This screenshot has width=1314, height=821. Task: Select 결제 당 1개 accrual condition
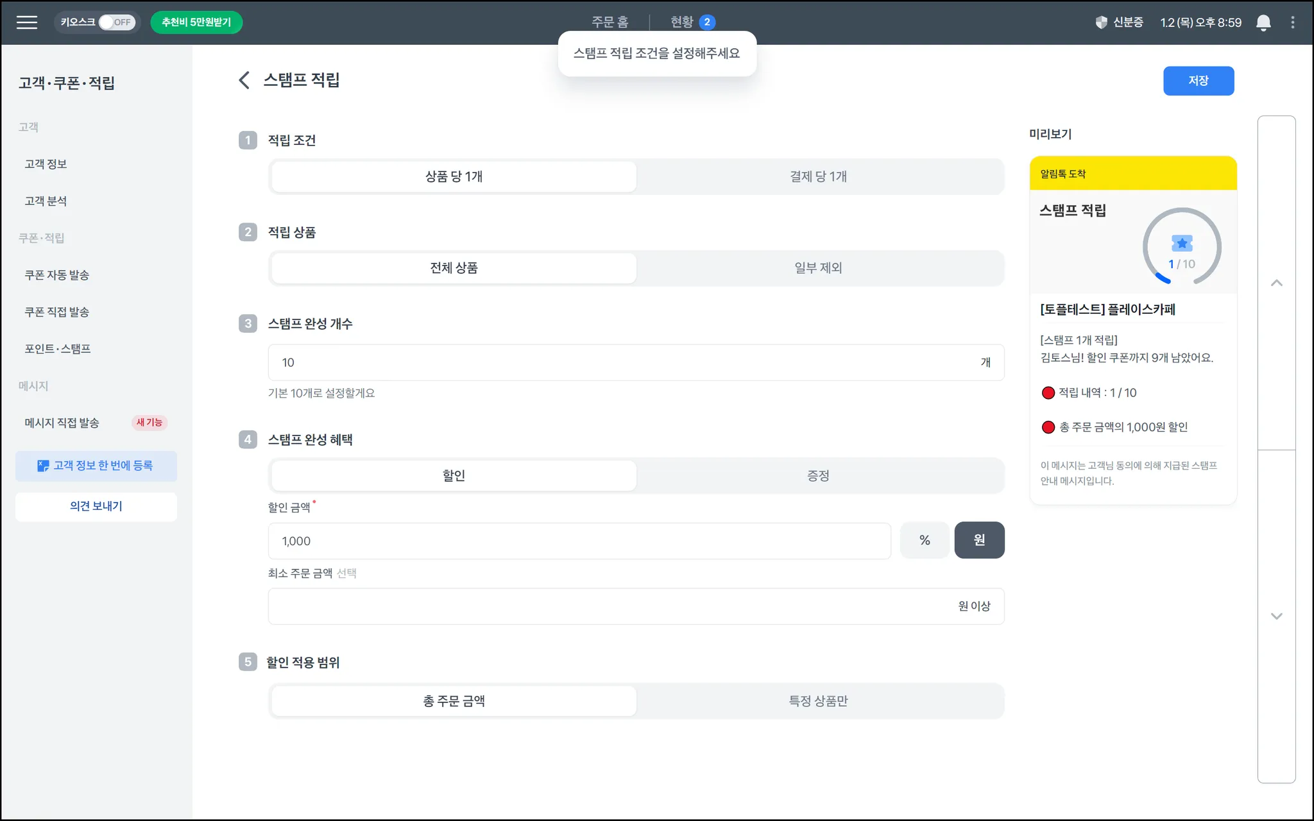[818, 176]
